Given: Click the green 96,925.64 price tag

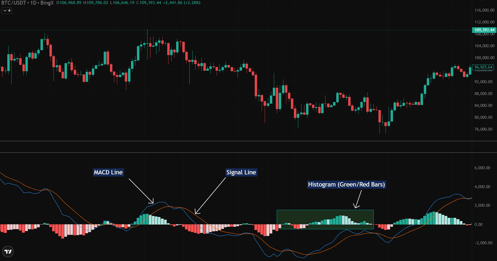Looking at the screenshot, I should 483,67.
